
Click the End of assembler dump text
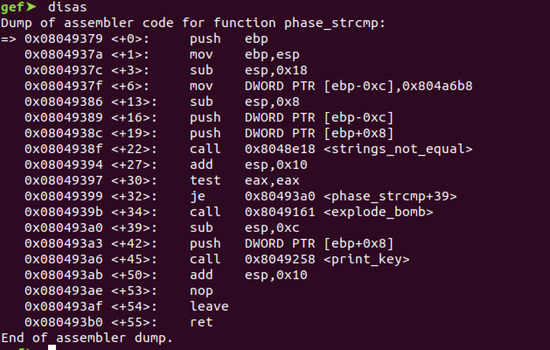(87, 338)
